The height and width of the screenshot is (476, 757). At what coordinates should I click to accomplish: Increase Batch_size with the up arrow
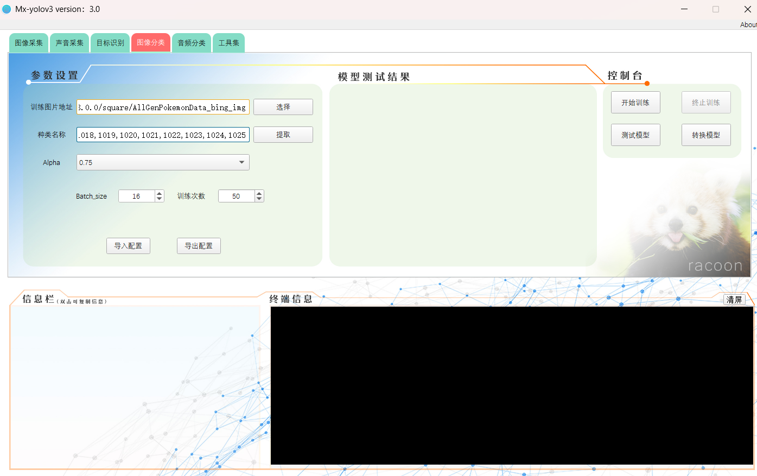coord(160,193)
